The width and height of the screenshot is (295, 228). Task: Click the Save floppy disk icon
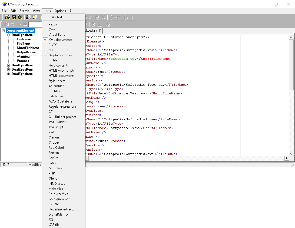coord(14,18)
